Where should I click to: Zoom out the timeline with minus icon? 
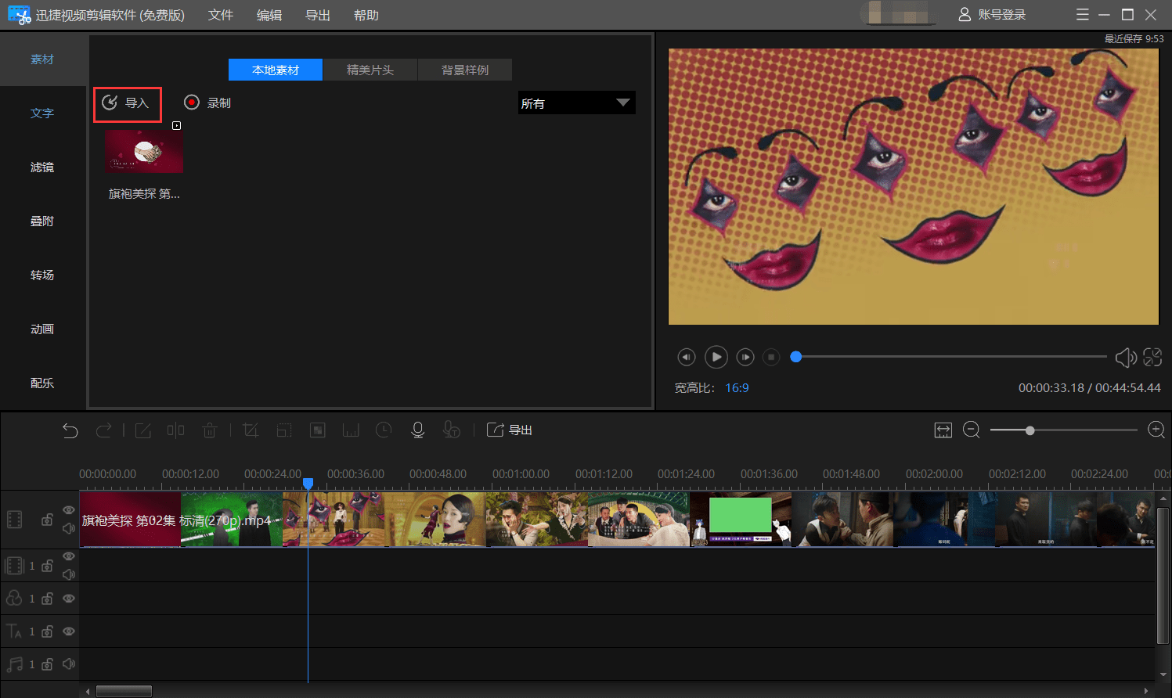(972, 430)
